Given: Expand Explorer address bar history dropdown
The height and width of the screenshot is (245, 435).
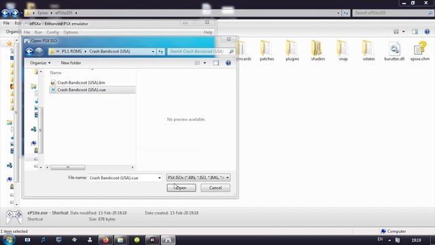Looking at the screenshot, I should point(338,13).
